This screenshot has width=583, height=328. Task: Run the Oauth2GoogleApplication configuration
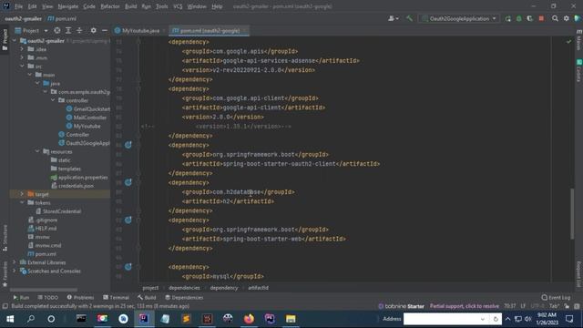(507, 18)
